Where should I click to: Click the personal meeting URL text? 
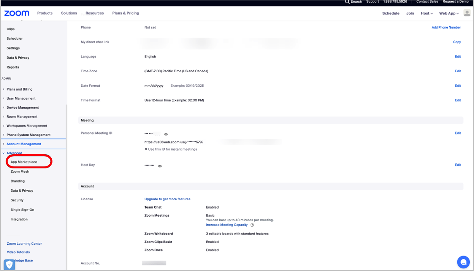click(x=174, y=142)
